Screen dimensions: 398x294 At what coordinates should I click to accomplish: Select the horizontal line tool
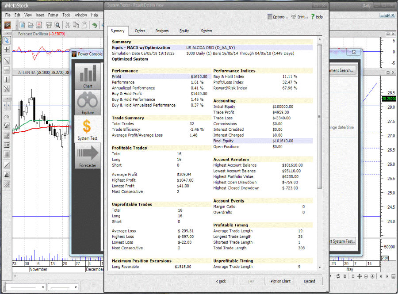(x=7, y=70)
